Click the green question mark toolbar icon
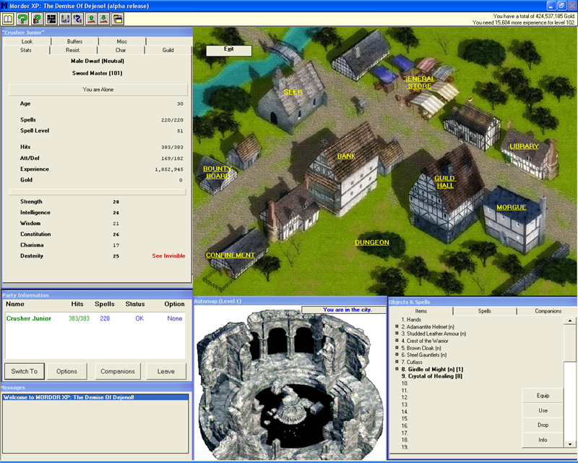Screen dimensions: 578x463 click(x=22, y=19)
